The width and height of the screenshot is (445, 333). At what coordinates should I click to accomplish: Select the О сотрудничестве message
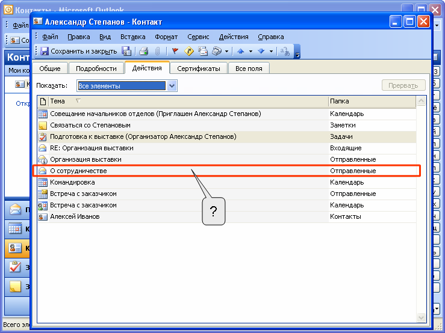coord(227,171)
